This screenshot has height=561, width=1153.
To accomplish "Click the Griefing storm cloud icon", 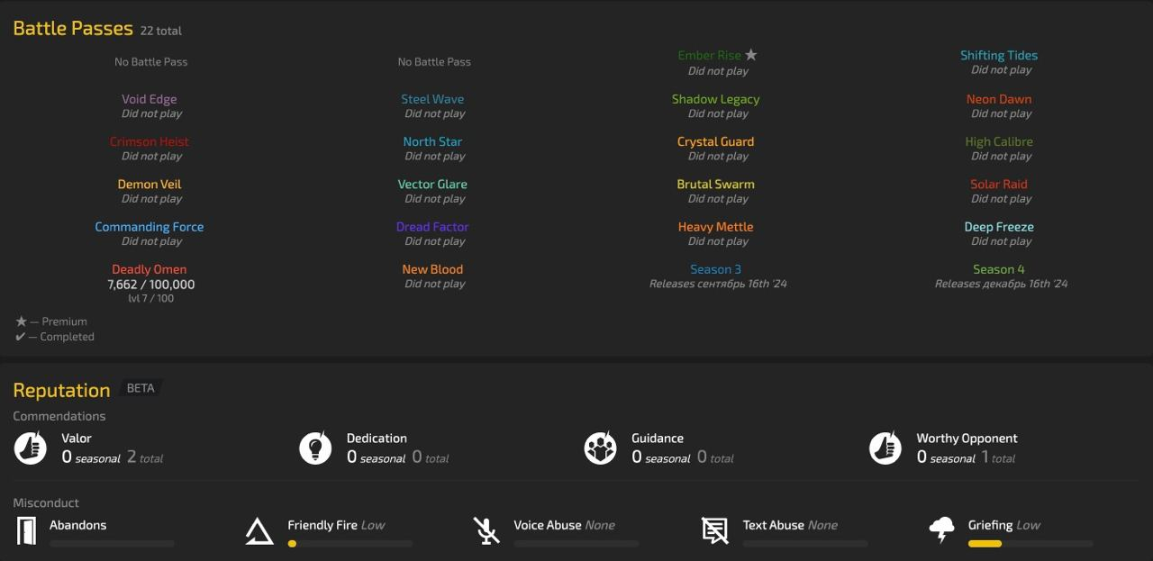I will pos(941,531).
